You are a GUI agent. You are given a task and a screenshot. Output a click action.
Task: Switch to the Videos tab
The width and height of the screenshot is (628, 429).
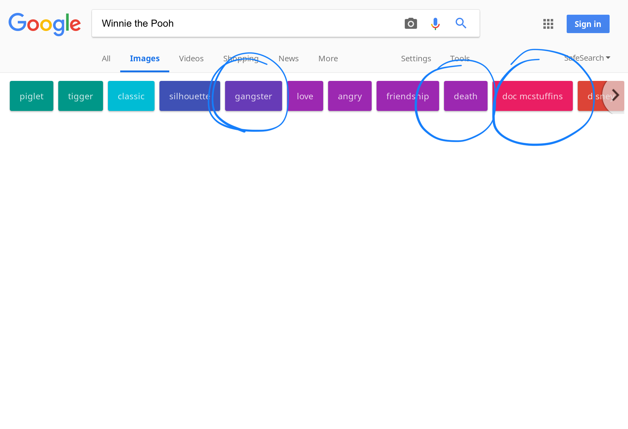point(191,59)
